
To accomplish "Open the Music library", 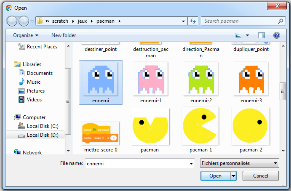I will [34, 82].
